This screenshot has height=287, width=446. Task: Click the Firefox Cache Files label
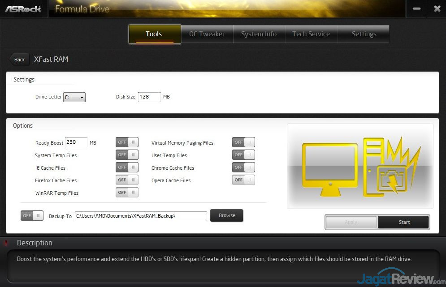56,180
